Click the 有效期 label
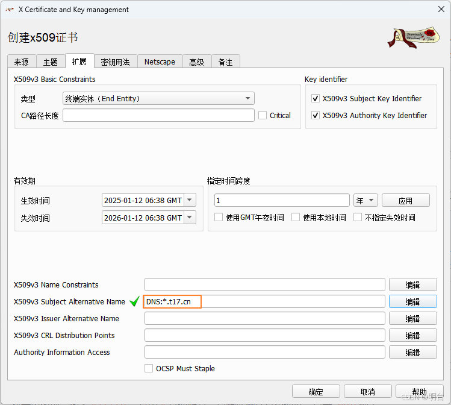451x405 pixels. tap(25, 181)
